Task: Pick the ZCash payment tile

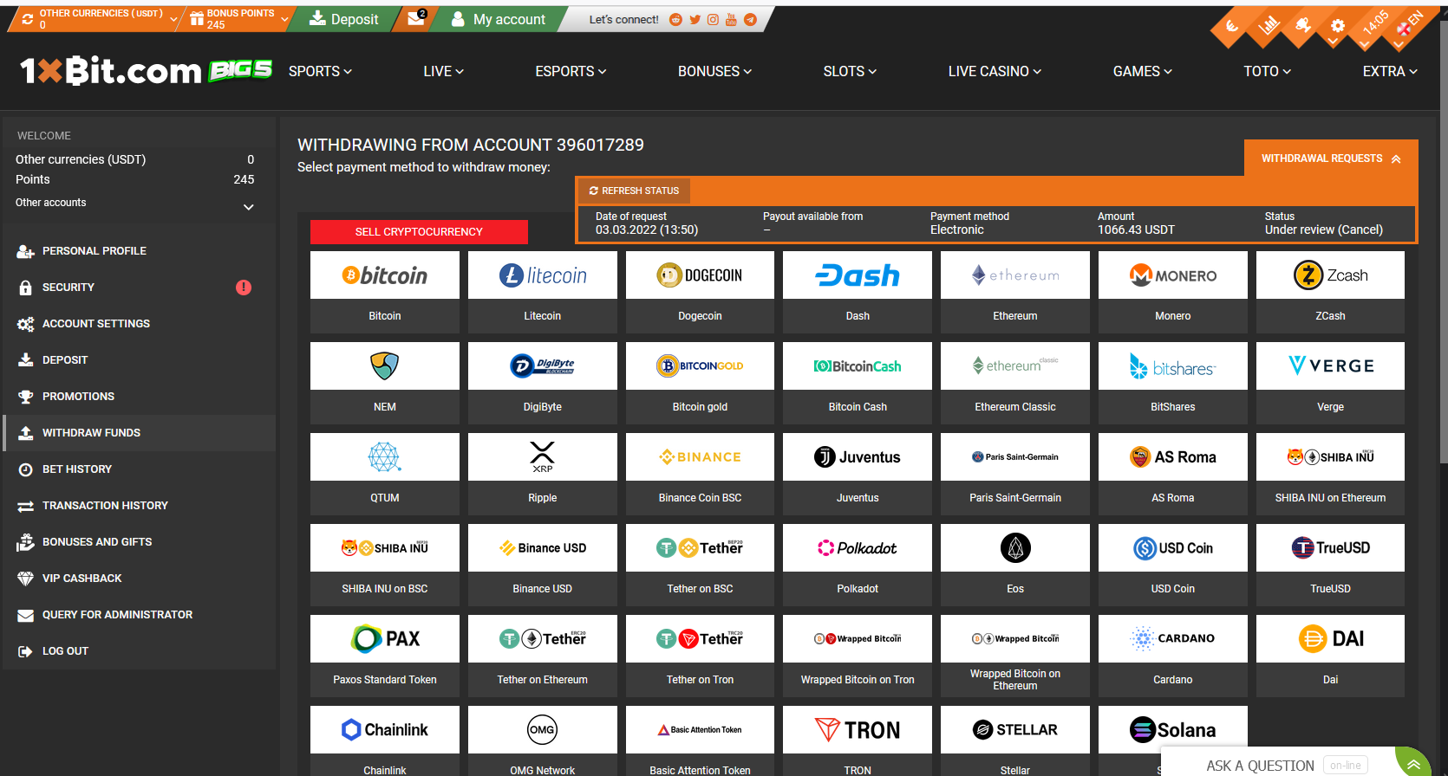Action: [x=1330, y=292]
